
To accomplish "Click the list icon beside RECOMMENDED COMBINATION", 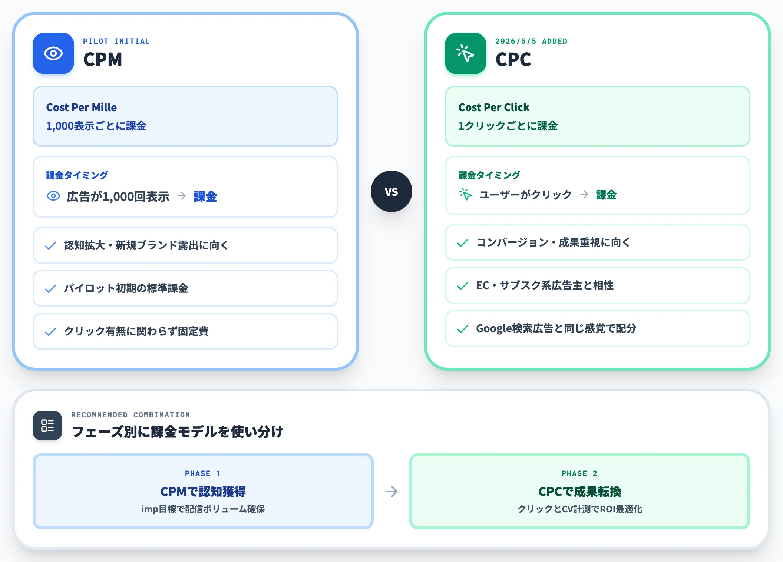I will tap(47, 426).
